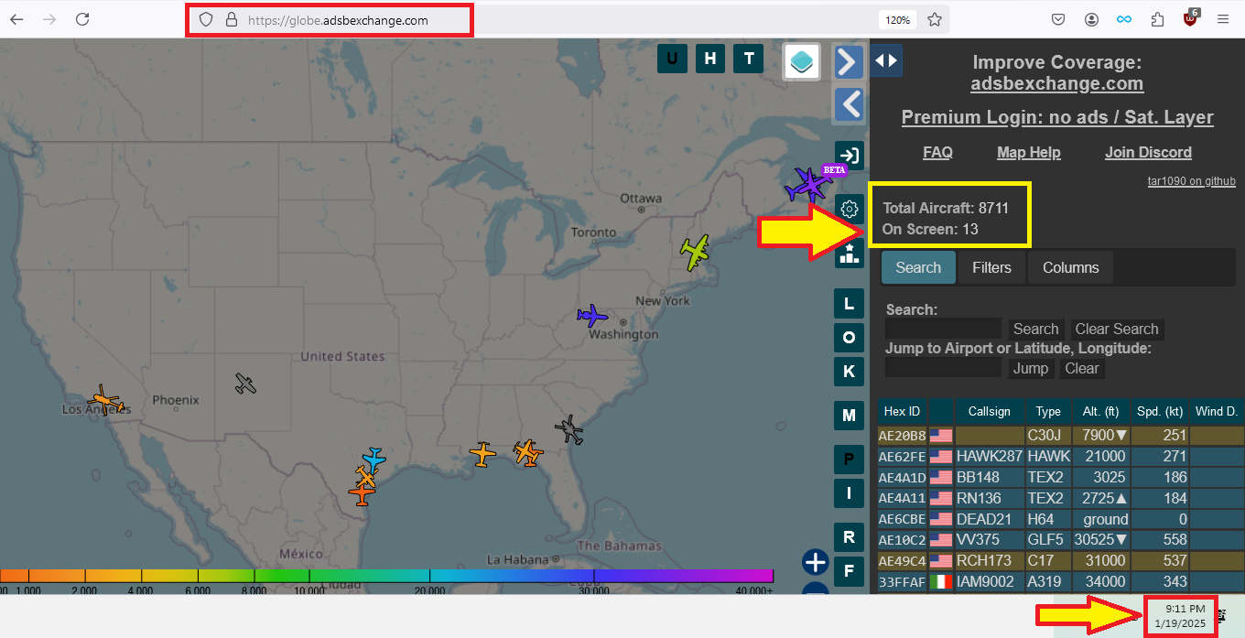Click the Clear button next to Jump
The image size is (1245, 638).
1082,368
